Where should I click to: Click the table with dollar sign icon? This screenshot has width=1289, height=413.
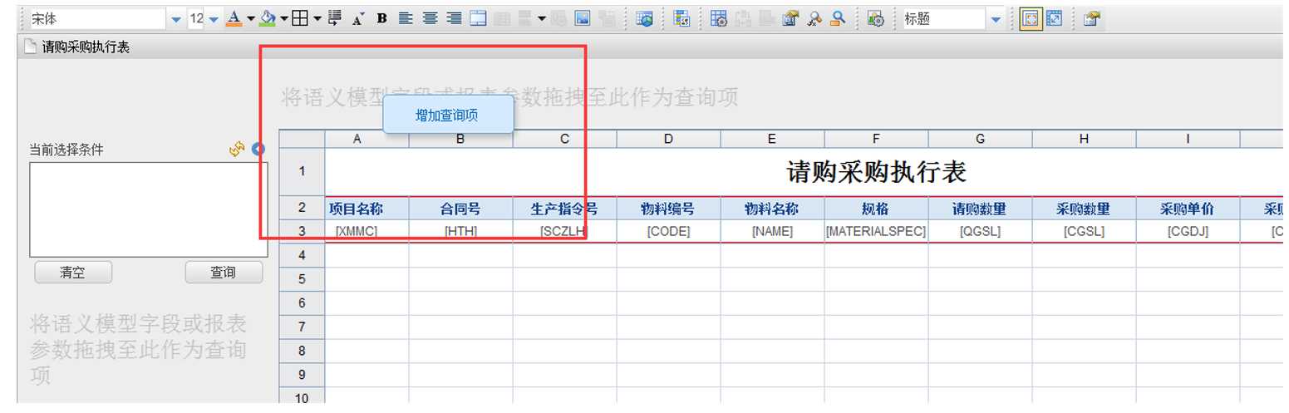[x=681, y=18]
